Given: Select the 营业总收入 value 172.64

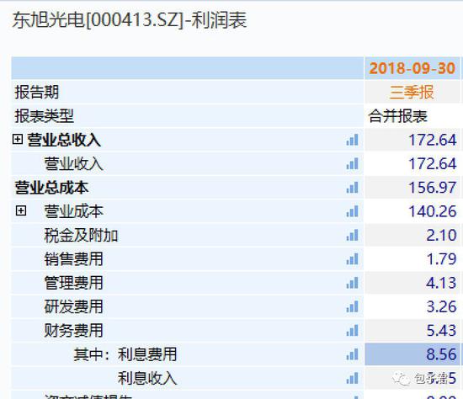Looking at the screenshot, I should pos(412,140).
